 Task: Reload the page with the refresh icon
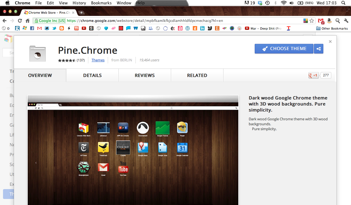[x=20, y=21]
